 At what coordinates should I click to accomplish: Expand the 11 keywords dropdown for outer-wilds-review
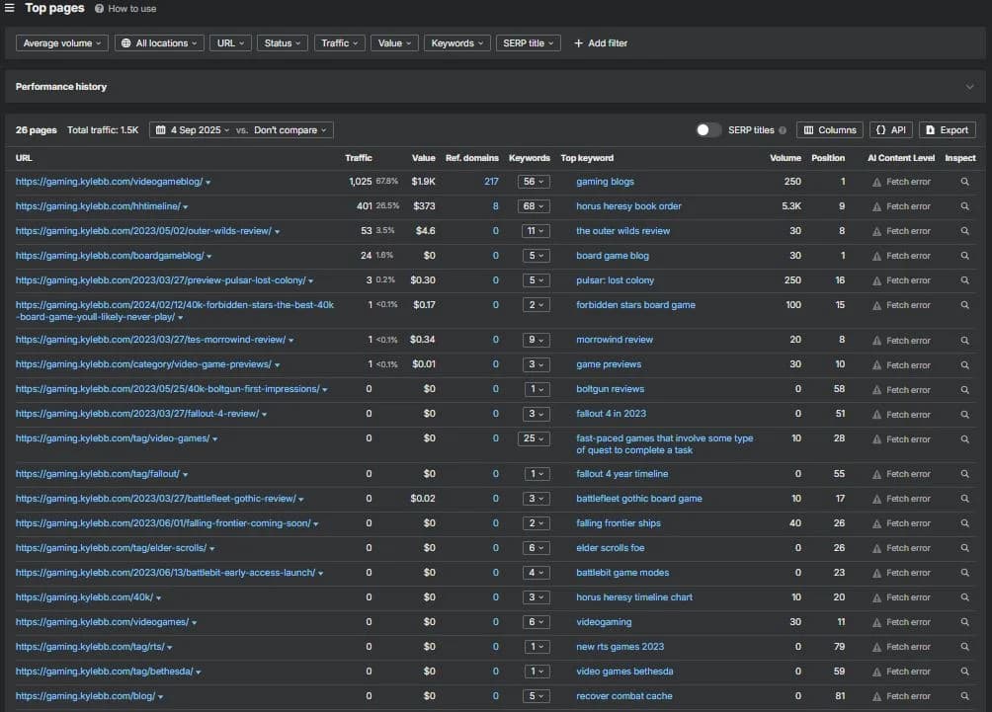pyautogui.click(x=536, y=231)
